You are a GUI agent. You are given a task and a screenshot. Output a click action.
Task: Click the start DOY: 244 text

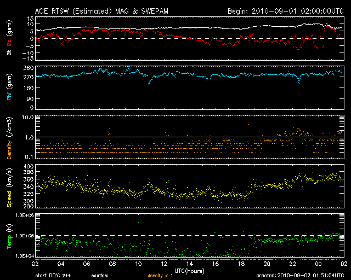coord(53,276)
